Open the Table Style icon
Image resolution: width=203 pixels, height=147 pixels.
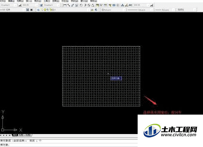[41, 5]
